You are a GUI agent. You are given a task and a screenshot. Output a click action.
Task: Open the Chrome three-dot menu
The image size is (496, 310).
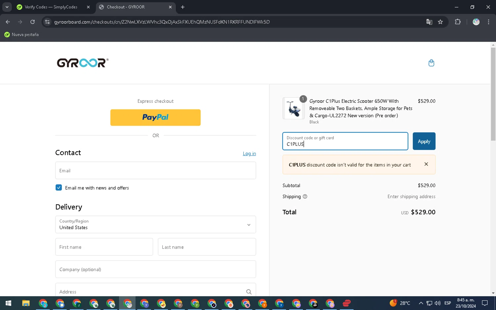point(488,22)
